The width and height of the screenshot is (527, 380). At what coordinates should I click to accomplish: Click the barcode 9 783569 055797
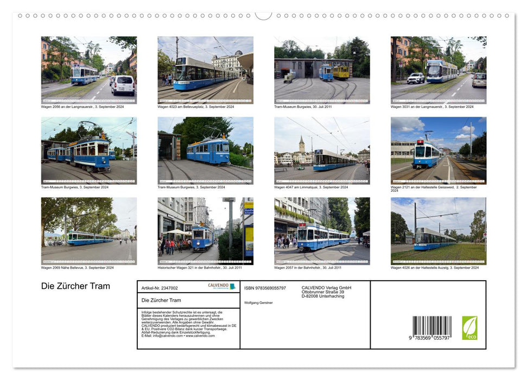tap(429, 328)
